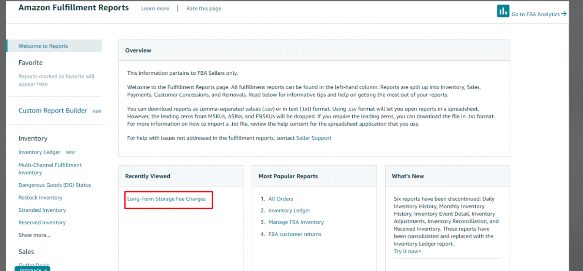583x271 pixels.
Task: Click the FBA Analytics bar chart icon
Action: click(x=503, y=11)
